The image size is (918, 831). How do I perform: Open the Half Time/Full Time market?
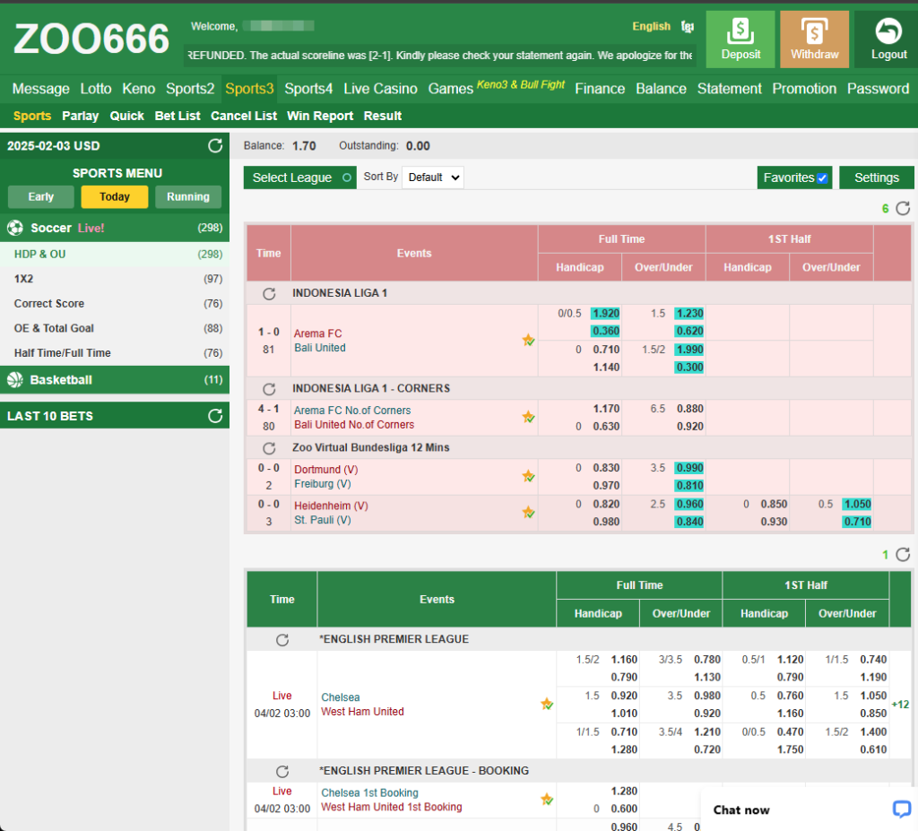(115, 352)
